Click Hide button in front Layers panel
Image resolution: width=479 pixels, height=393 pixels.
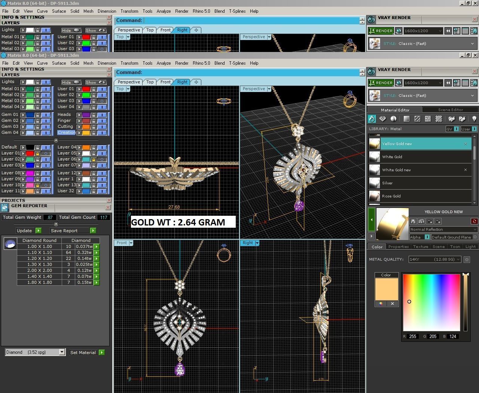pyautogui.click(x=71, y=82)
